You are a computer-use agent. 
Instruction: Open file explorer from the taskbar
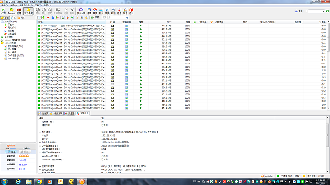pos(28,182)
